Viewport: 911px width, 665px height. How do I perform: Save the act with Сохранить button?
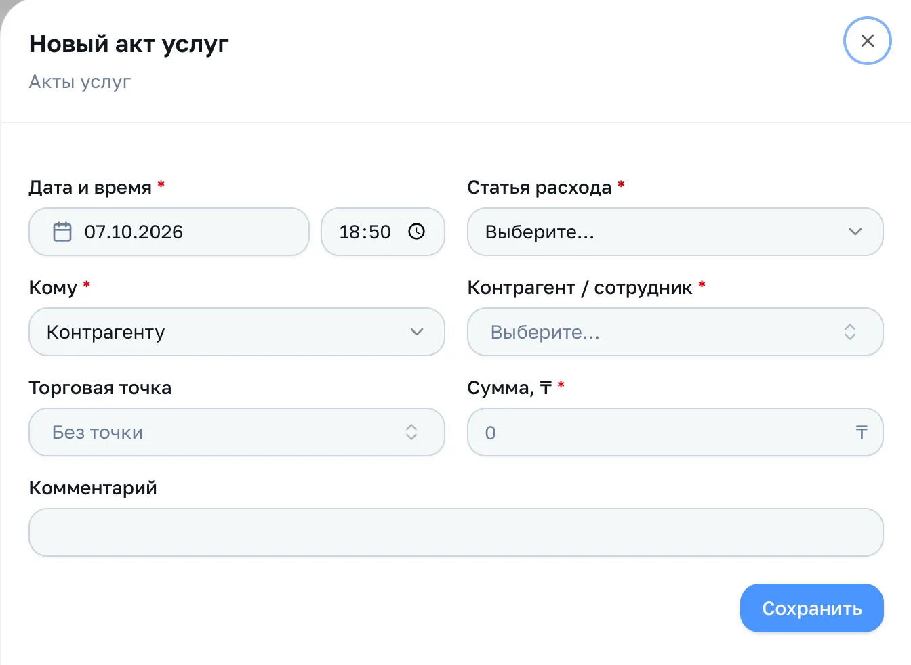[x=811, y=608]
